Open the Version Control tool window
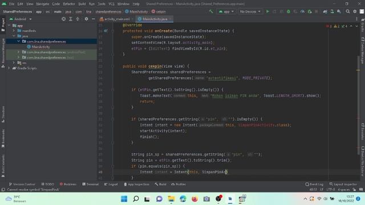The image size is (365, 205). 22,184
